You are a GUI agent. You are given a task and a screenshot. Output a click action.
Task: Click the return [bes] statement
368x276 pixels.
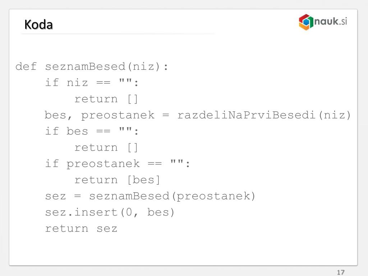[118, 180]
